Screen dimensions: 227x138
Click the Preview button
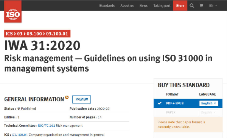[81, 99]
